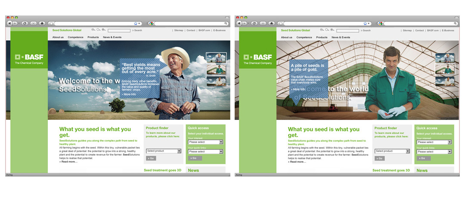Focus the address bar in the left browser window
Image resolution: width=465 pixels, height=201 pixels.
pyautogui.click(x=94, y=23)
